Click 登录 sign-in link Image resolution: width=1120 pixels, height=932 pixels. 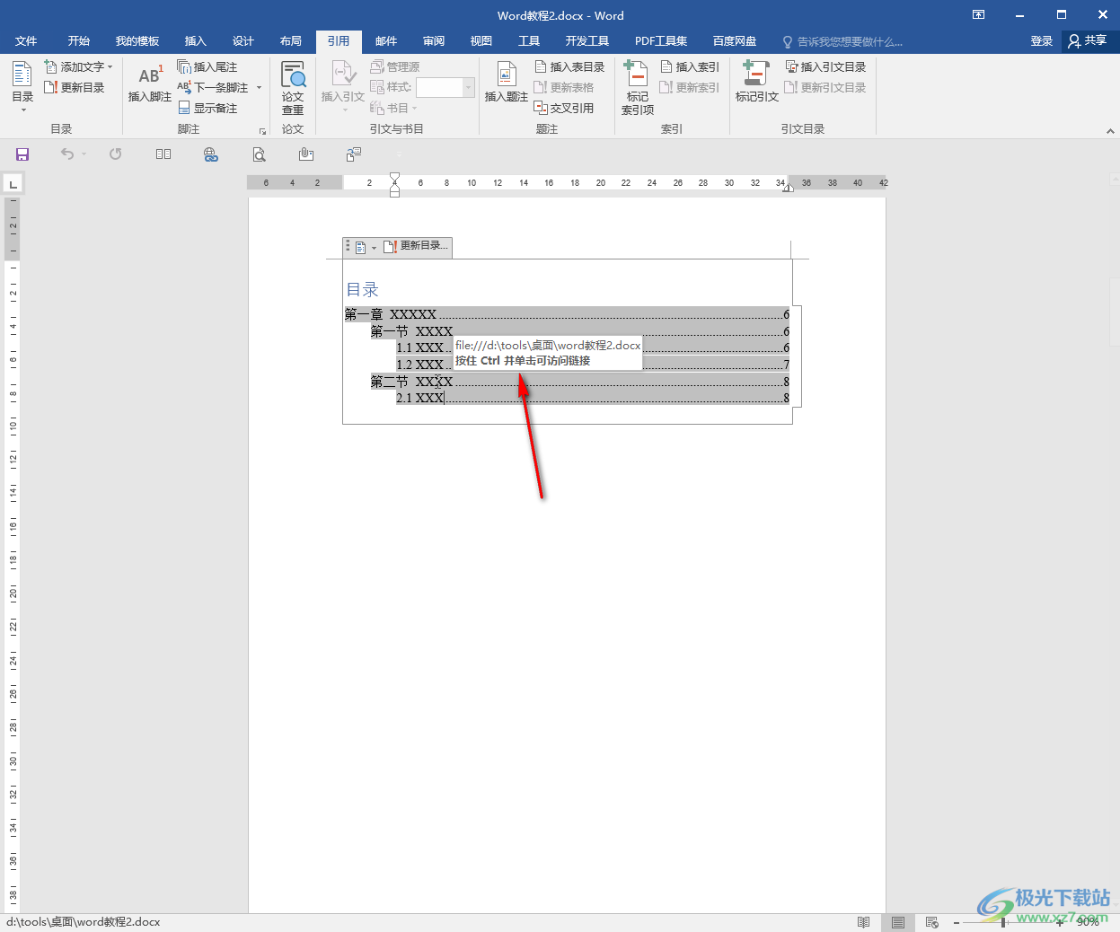1041,41
